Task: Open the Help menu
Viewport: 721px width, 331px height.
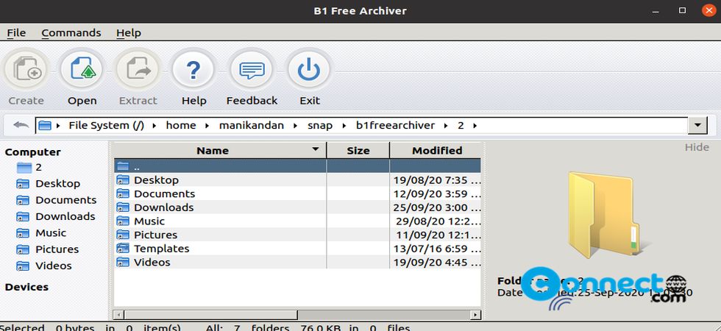Action: 129,32
